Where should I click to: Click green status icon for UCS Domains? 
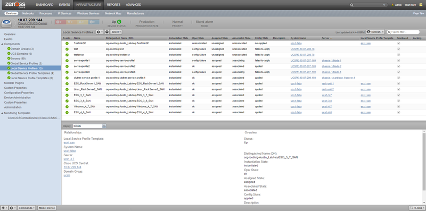(x=9, y=54)
